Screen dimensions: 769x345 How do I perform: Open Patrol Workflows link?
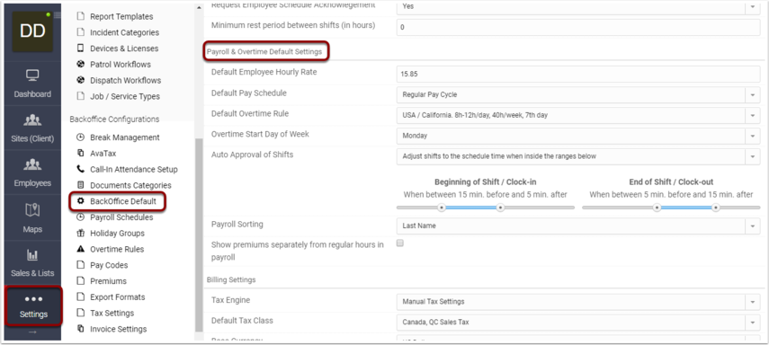[121, 64]
